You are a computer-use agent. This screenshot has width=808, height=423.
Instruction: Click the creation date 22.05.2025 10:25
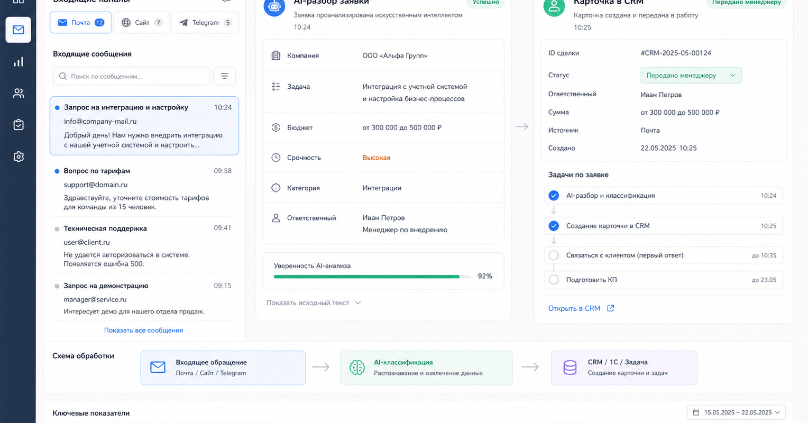pyautogui.click(x=668, y=148)
